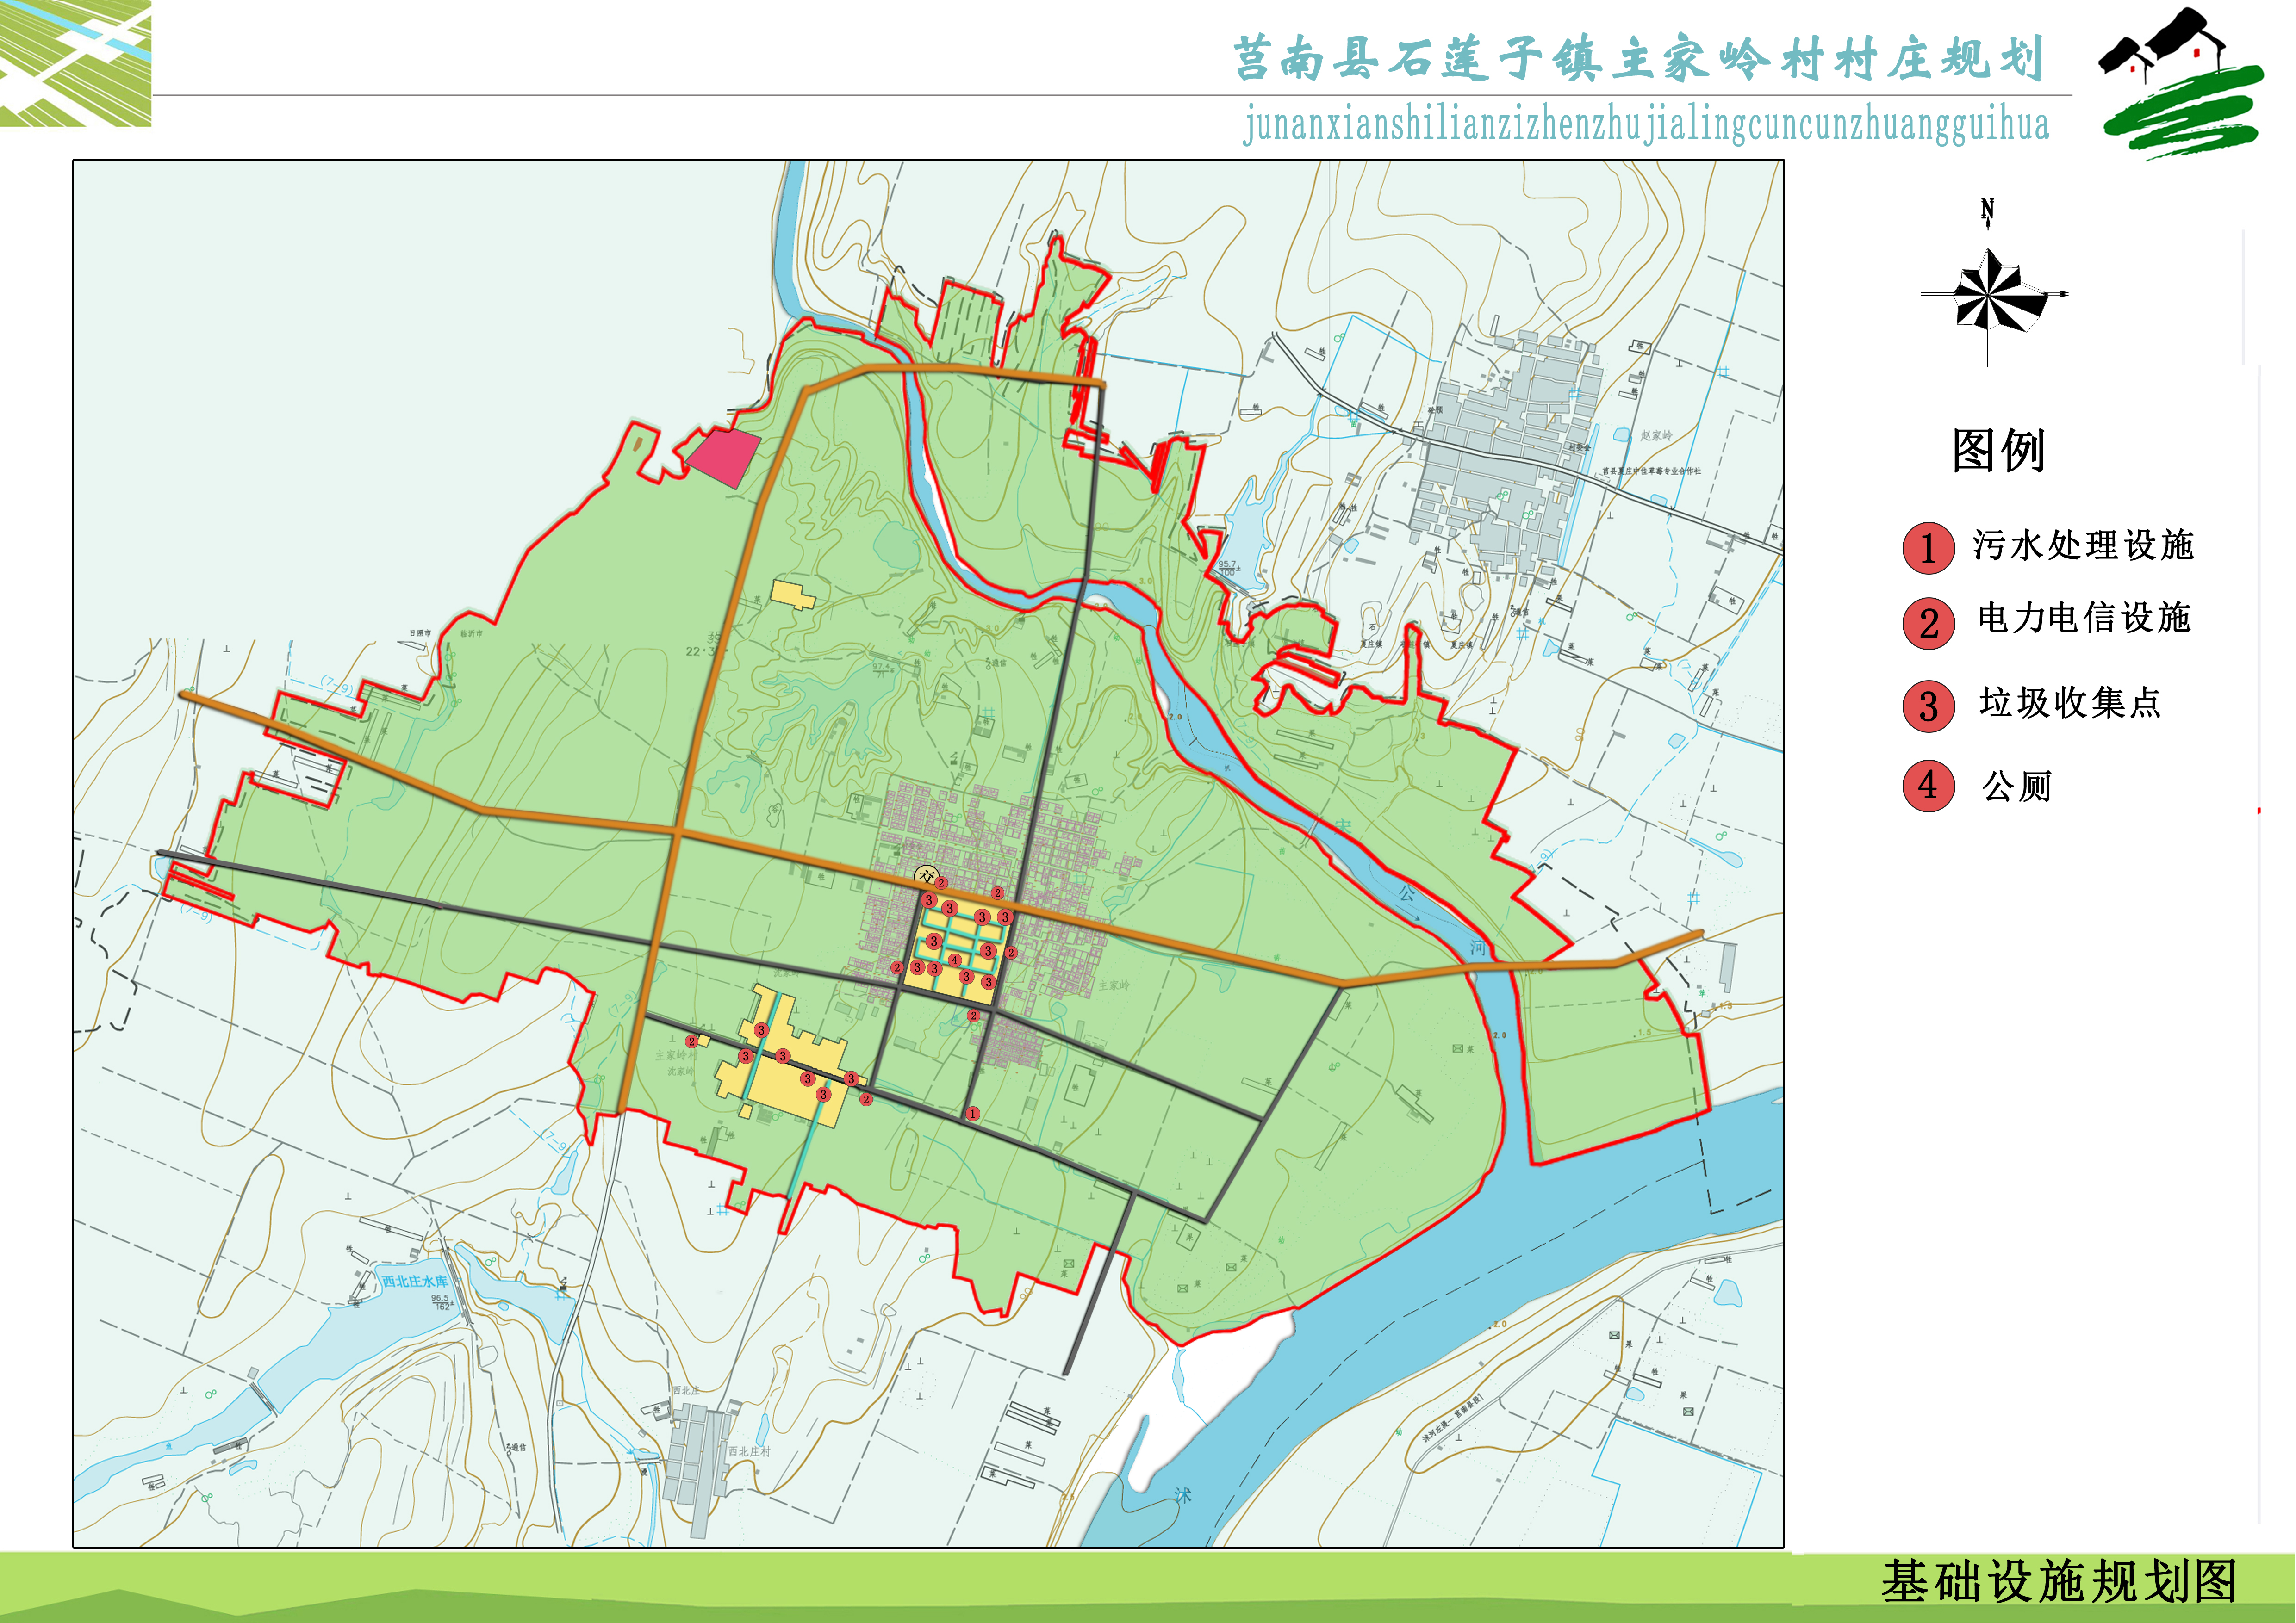Click legend icon 2 for 电力电信设施

point(1928,624)
